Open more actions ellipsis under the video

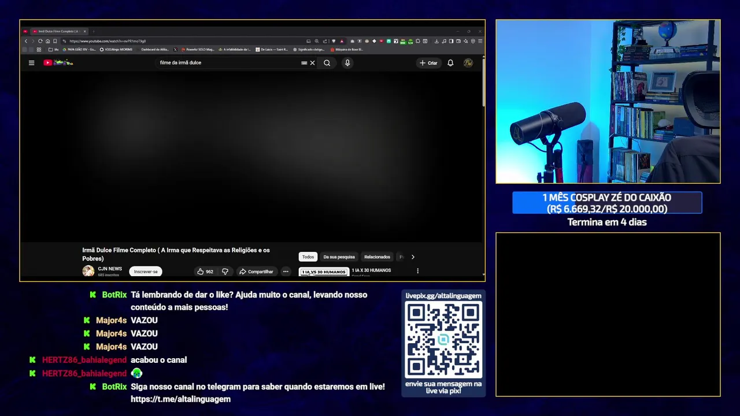point(286,272)
